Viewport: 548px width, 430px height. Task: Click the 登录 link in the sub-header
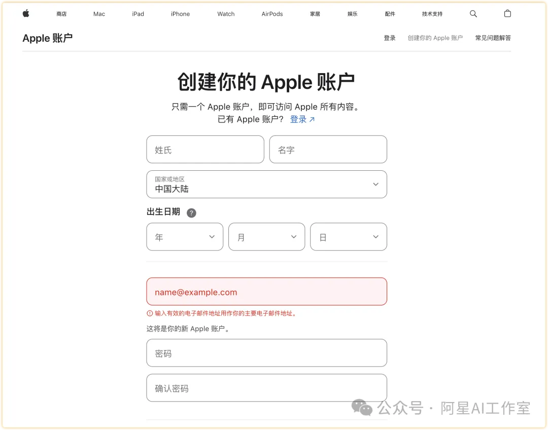pyautogui.click(x=390, y=38)
